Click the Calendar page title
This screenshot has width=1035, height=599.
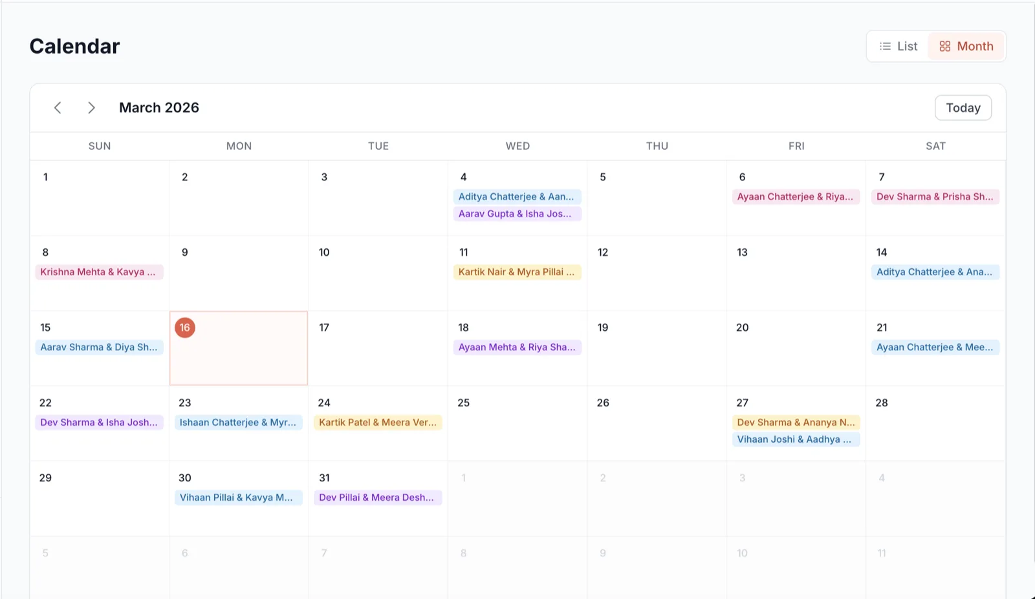coord(74,45)
